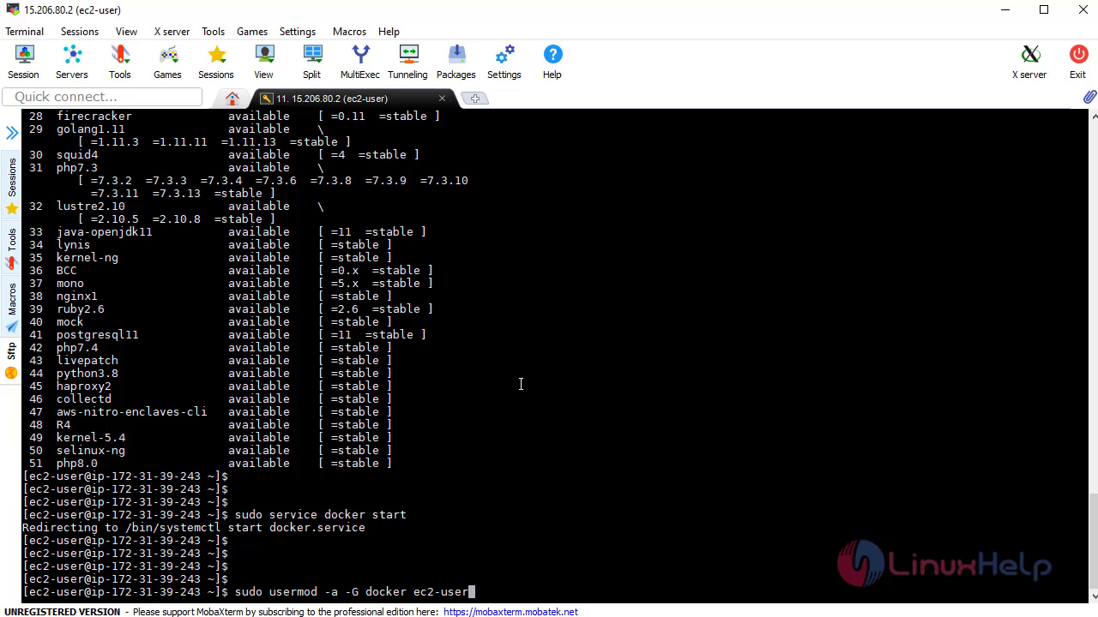Open the Terminal menu
Viewport: 1098px width, 617px height.
click(24, 31)
